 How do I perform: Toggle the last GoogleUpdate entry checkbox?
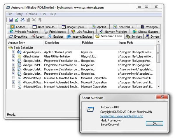[x=13, y=73]
